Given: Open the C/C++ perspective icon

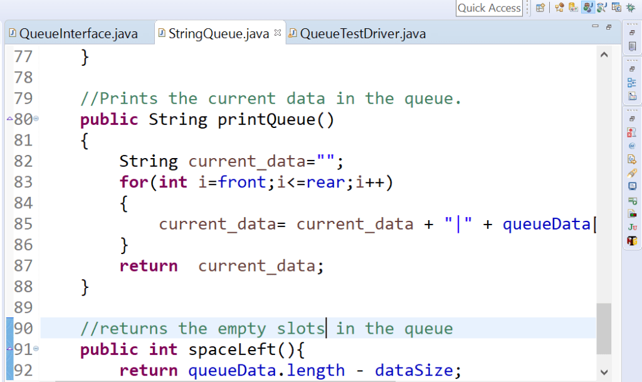Looking at the screenshot, I should coord(616,8).
